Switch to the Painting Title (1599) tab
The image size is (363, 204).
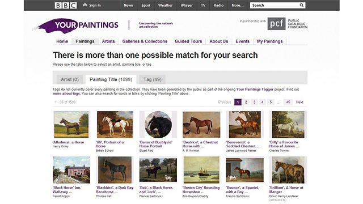click(x=111, y=79)
